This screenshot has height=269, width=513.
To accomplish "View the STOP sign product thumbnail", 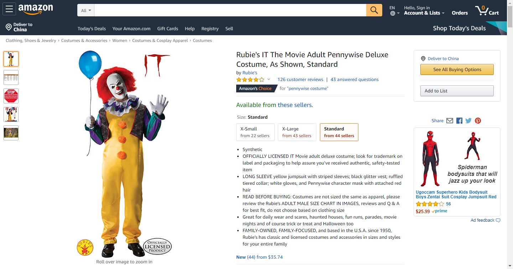I will click(x=11, y=96).
